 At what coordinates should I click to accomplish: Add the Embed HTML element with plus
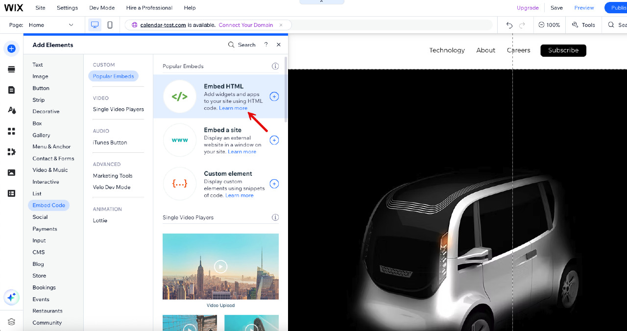tap(274, 96)
